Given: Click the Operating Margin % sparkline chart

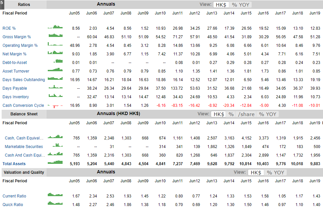Looking at the screenshot, I should [x=55, y=44].
